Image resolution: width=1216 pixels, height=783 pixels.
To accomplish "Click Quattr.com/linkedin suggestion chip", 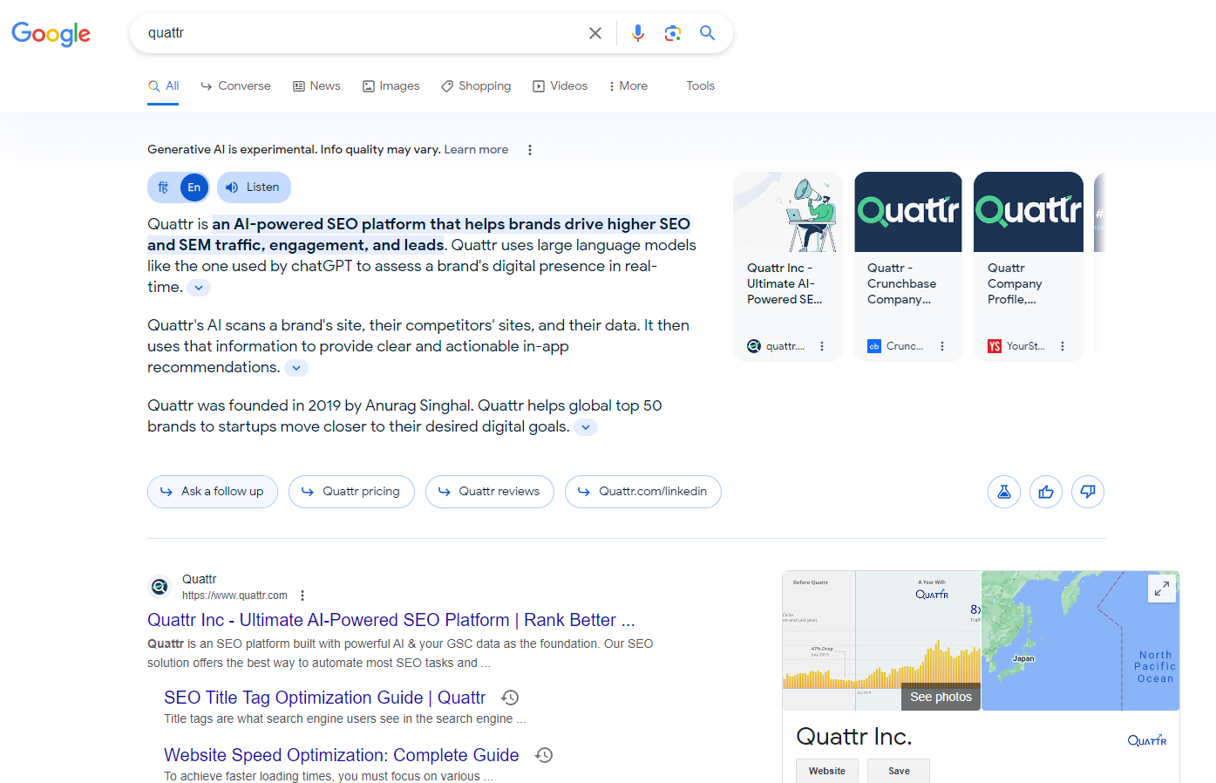I will [643, 492].
